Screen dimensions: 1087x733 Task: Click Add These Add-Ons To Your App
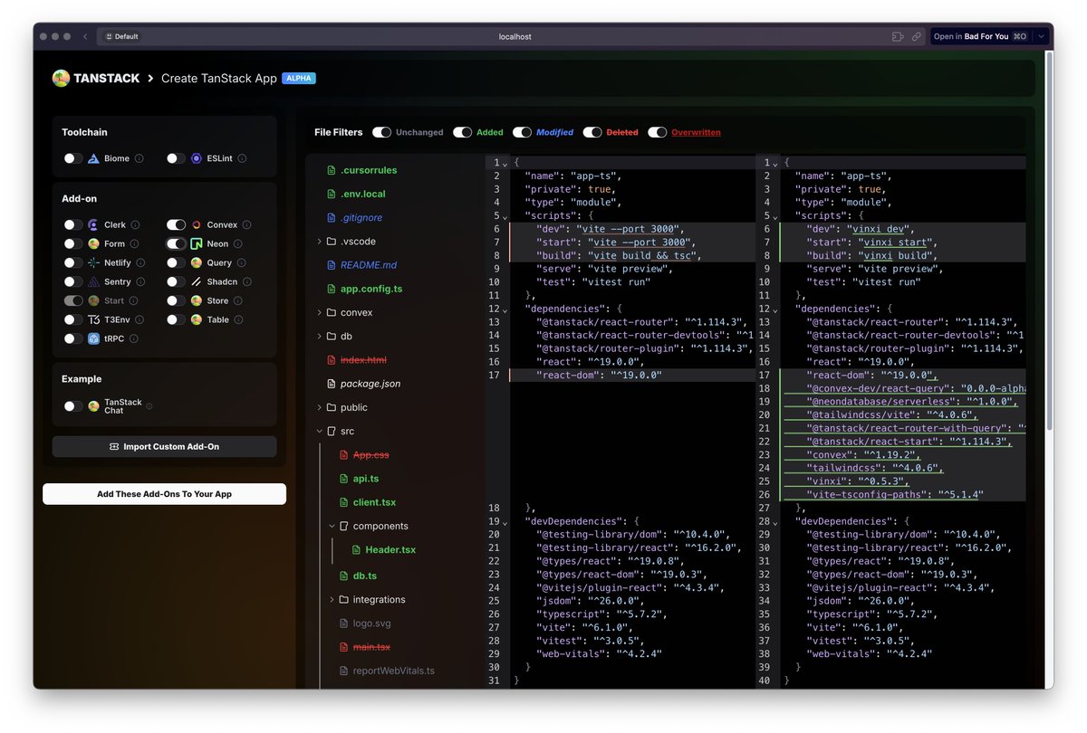(164, 494)
